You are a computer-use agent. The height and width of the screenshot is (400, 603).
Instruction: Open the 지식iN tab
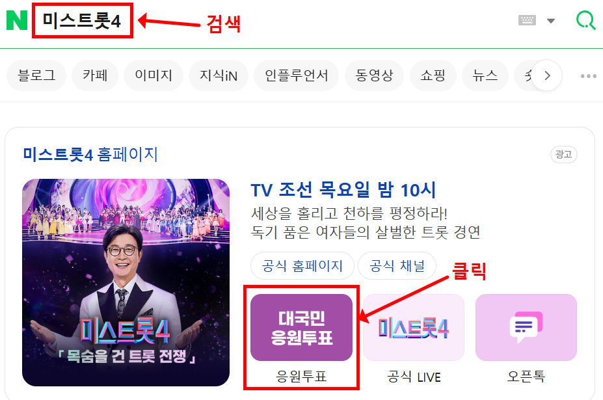click(219, 75)
